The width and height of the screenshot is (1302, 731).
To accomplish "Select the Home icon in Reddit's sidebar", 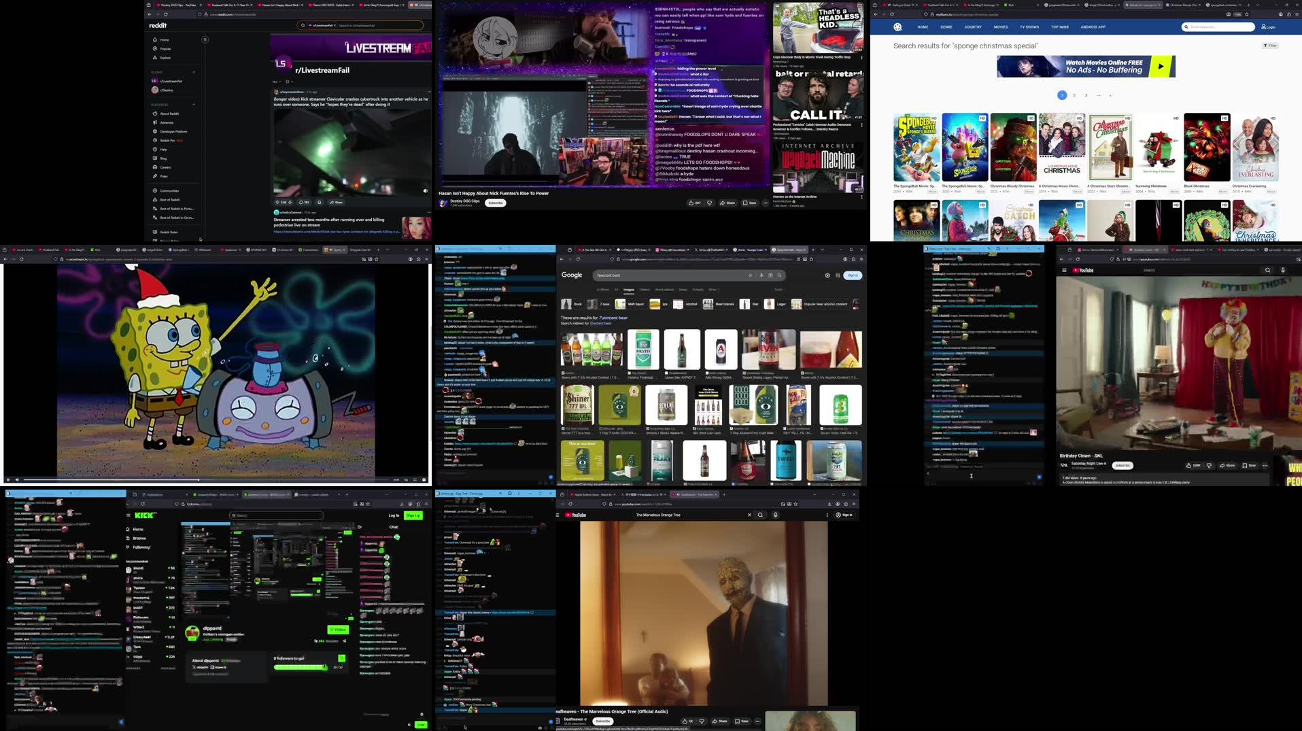I will [155, 39].
